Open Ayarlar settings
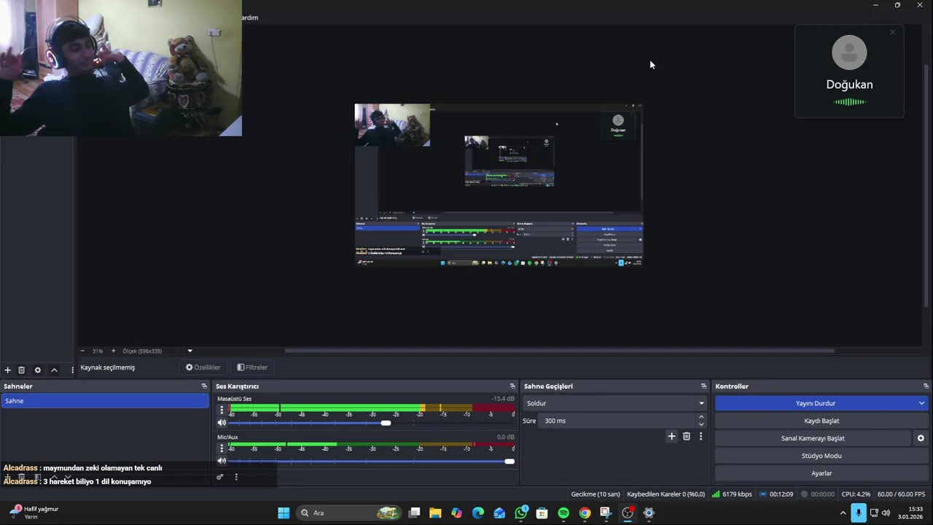 (821, 473)
